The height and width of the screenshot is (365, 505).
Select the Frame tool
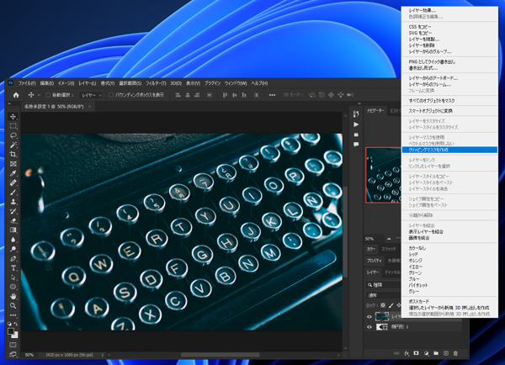(x=13, y=164)
